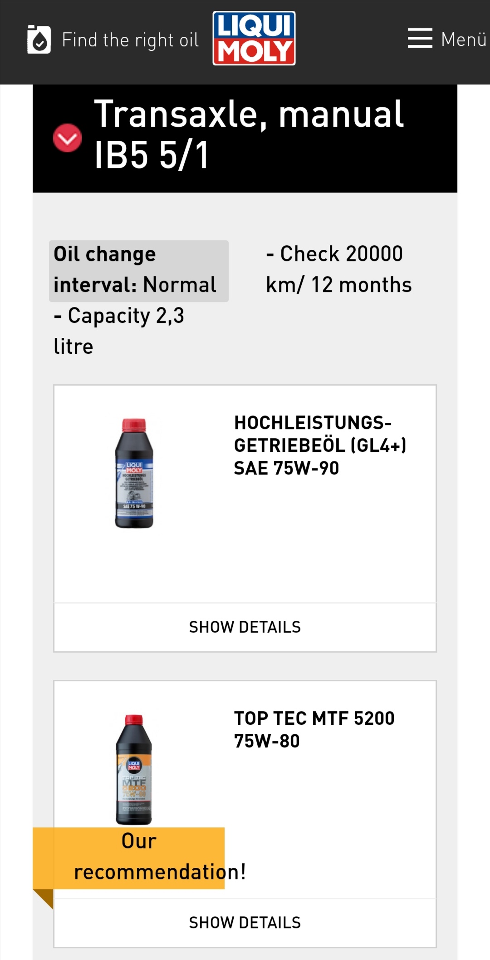Tap the "Menü" label
Viewport: 490px width, 960px height.
click(463, 40)
